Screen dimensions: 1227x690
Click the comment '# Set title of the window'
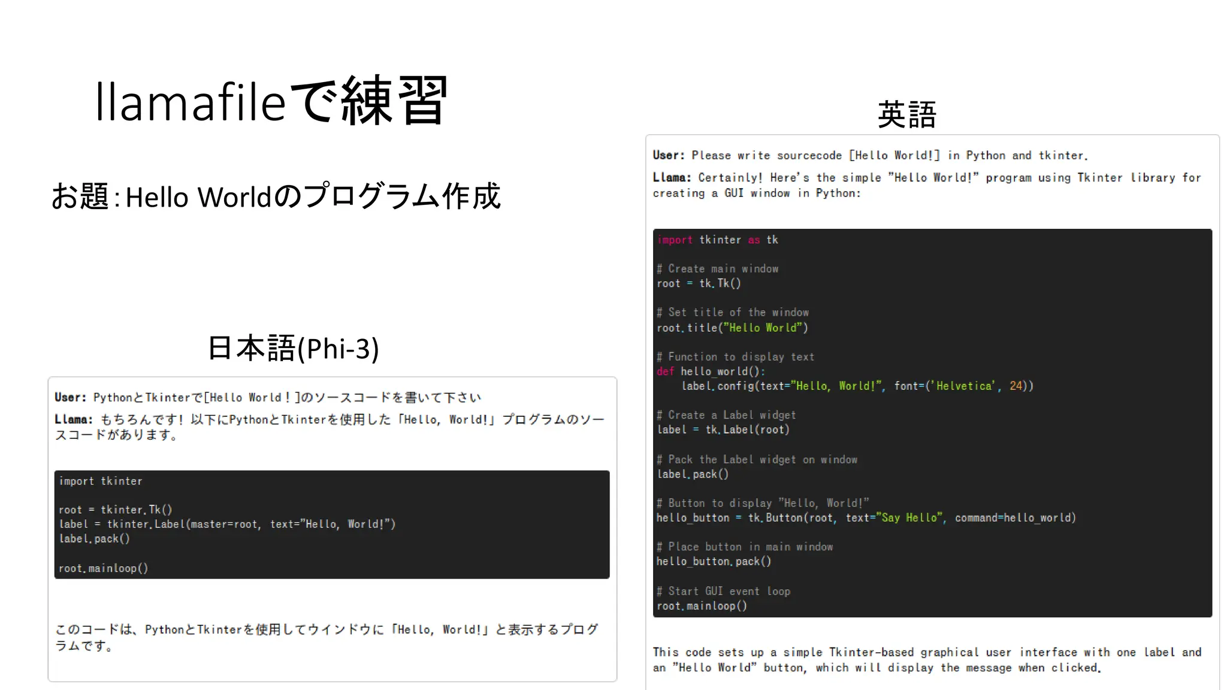(733, 312)
